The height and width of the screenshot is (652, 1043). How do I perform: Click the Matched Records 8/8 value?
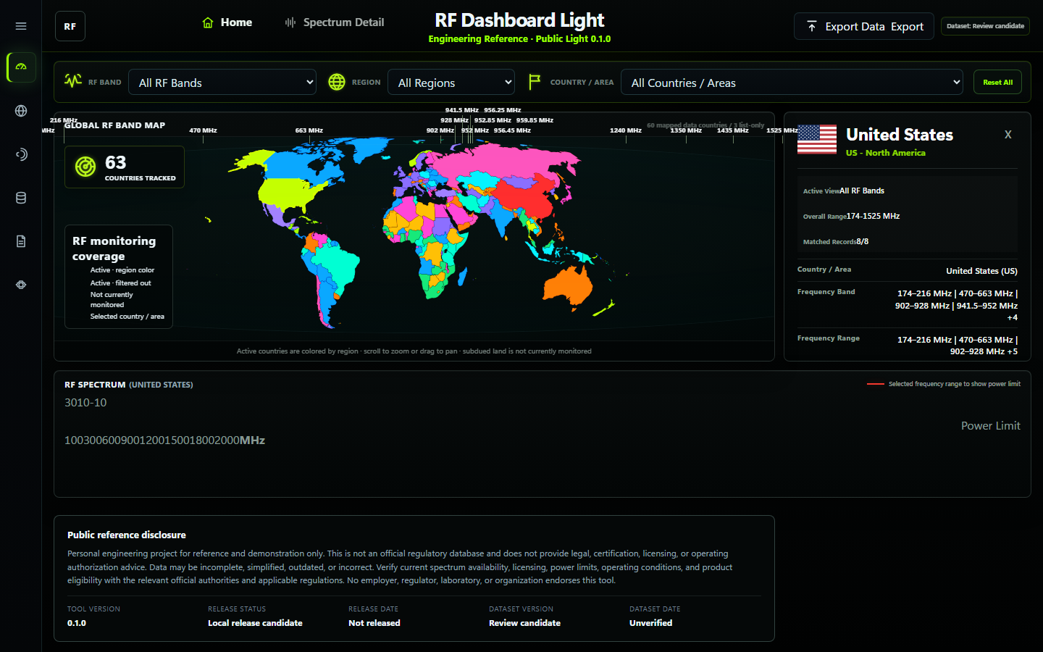(862, 241)
